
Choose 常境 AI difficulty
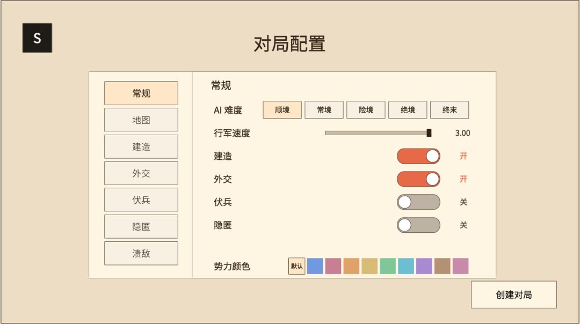324,110
